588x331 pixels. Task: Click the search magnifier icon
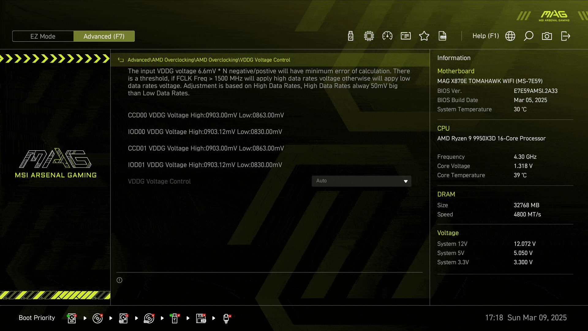(x=529, y=36)
